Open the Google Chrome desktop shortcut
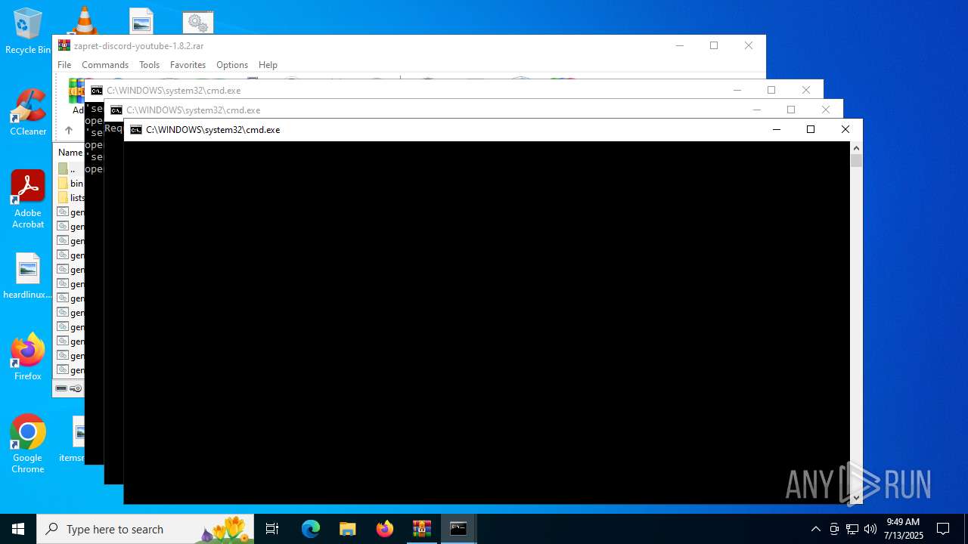 (x=28, y=444)
